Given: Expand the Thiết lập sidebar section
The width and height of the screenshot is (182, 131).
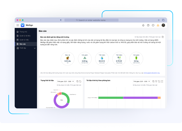Looking at the screenshot, I should (x=35, y=48).
